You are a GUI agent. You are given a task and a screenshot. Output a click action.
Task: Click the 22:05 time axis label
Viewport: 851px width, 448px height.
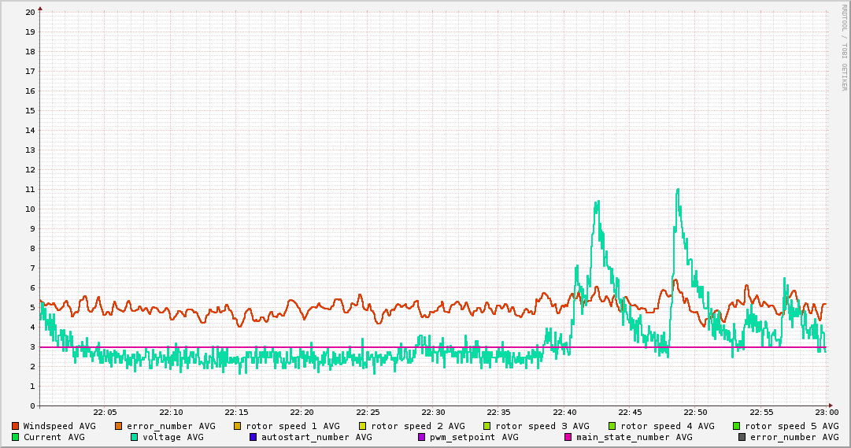(x=105, y=412)
